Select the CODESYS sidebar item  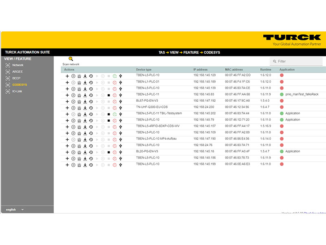pyautogui.click(x=20, y=85)
